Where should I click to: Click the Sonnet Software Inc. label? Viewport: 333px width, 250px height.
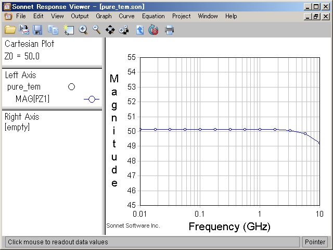coord(133,226)
